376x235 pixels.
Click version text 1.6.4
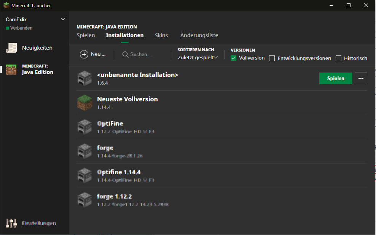pyautogui.click(x=102, y=83)
